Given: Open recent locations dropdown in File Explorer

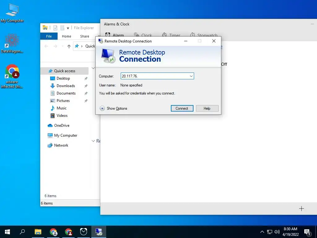Looking at the screenshot, I should tap(63, 46).
